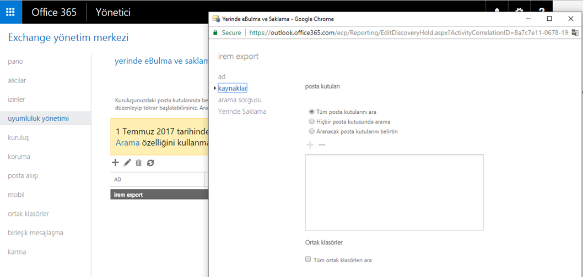Select 'Hiçbir posta kutusunda arama' option
The width and height of the screenshot is (583, 277).
tap(312, 121)
